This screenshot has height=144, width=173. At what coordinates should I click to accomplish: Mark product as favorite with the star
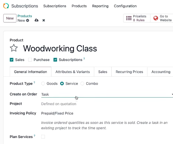[x=14, y=48]
